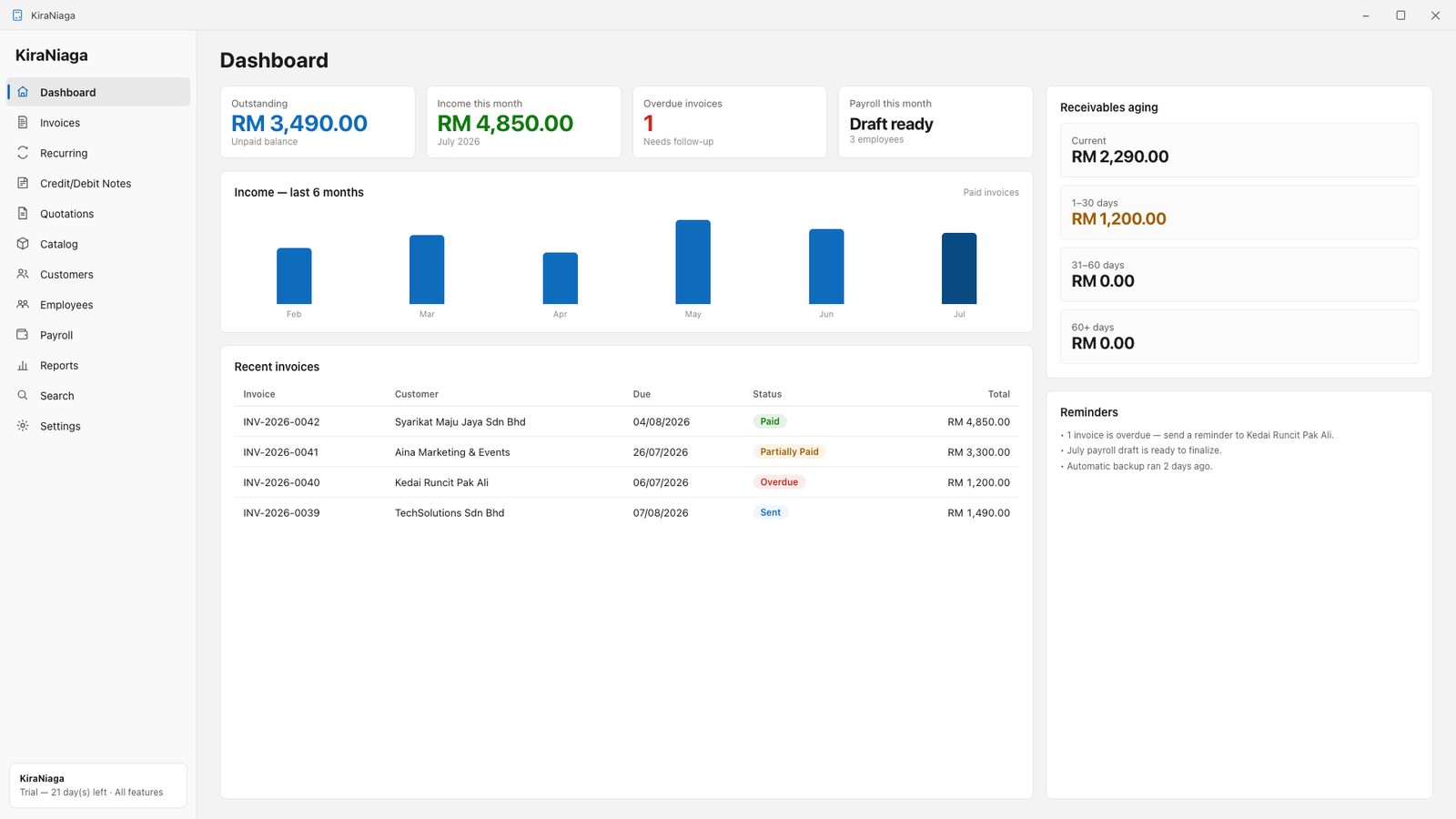Viewport: 1456px width, 819px height.
Task: Click the Invoices document icon
Action: click(23, 123)
